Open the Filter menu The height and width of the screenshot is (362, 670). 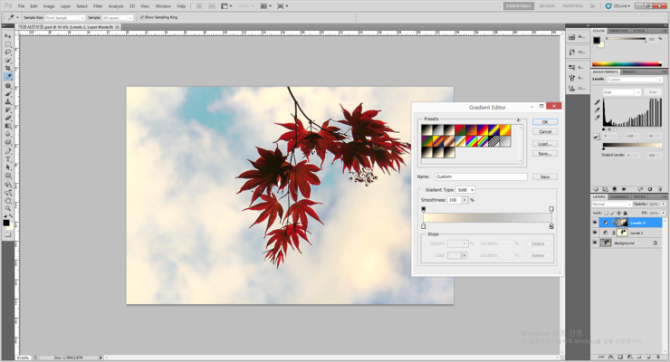[x=98, y=5]
